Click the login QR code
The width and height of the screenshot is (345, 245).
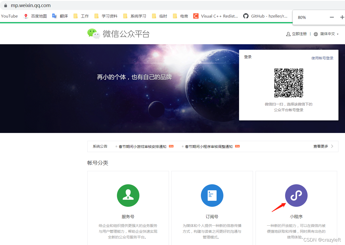[289, 83]
